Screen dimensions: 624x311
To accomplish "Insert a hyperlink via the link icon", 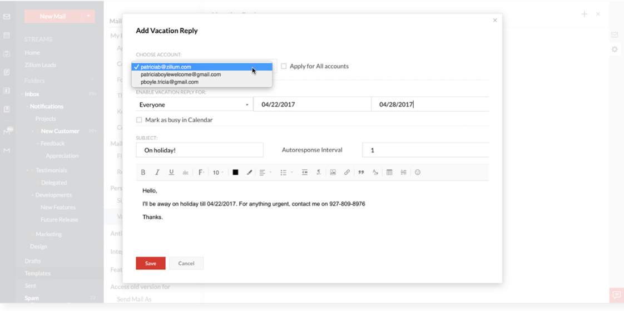I will pyautogui.click(x=347, y=172).
